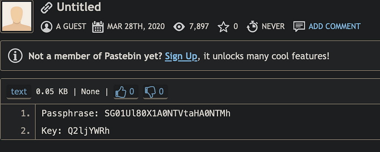Click the star rating icon

[223, 27]
